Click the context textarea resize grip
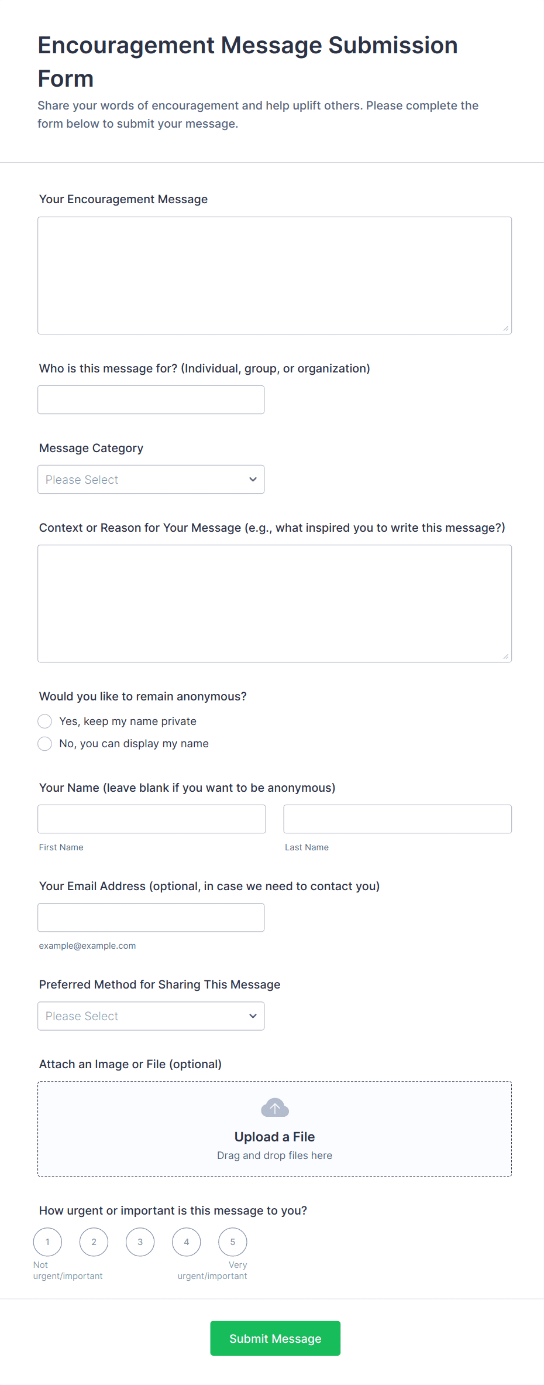 click(x=505, y=656)
